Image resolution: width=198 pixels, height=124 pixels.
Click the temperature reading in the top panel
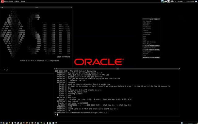(175, 2)
